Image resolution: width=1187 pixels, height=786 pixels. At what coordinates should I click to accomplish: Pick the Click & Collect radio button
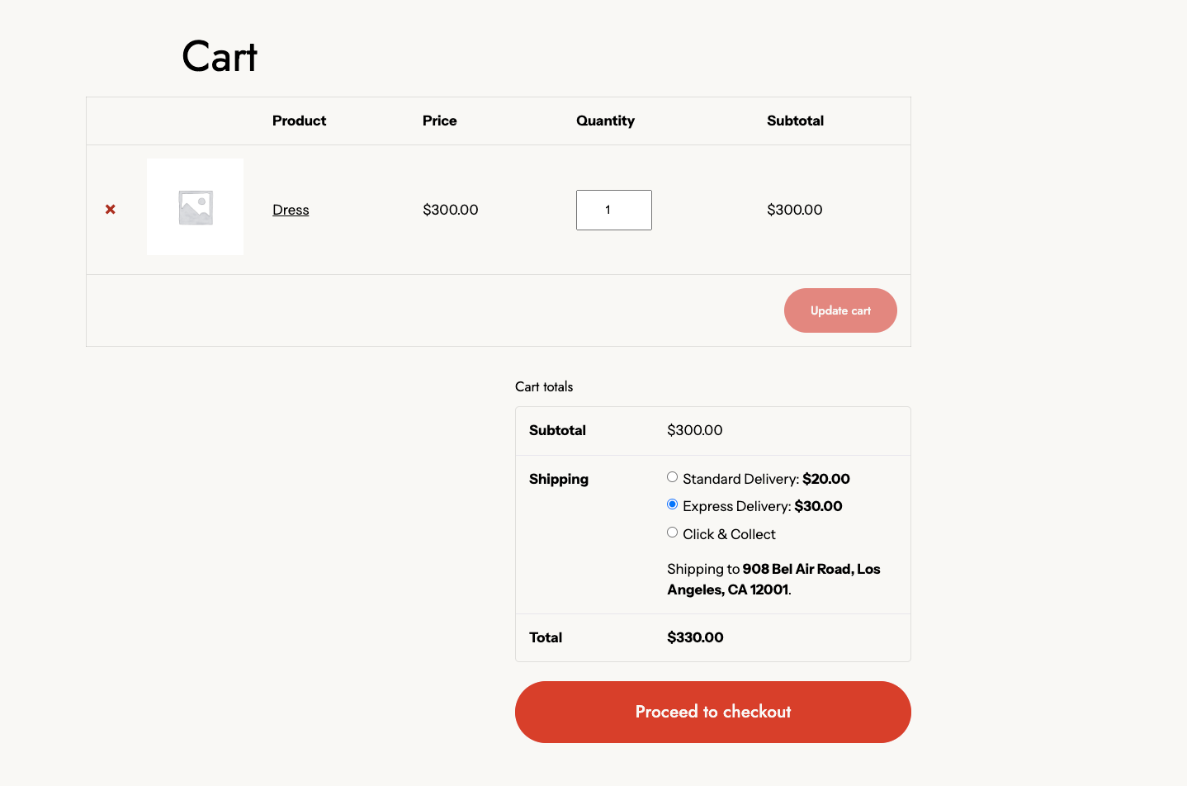click(673, 533)
